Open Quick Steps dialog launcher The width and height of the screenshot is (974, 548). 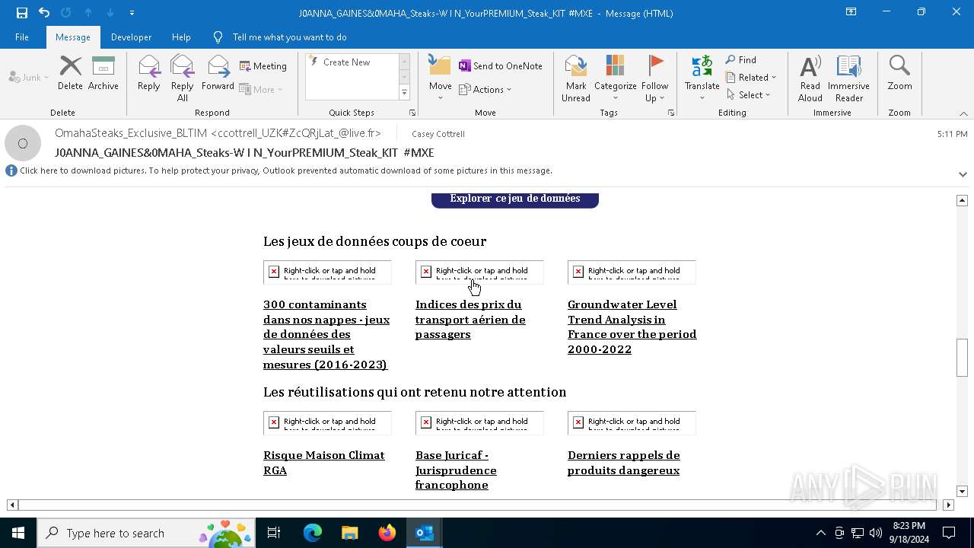(x=412, y=113)
